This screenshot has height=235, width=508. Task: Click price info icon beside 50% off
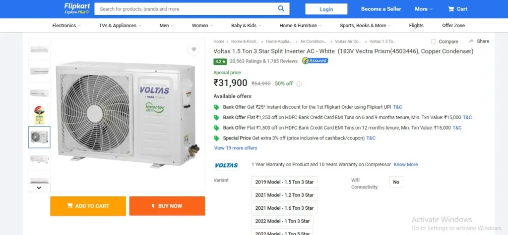[299, 84]
